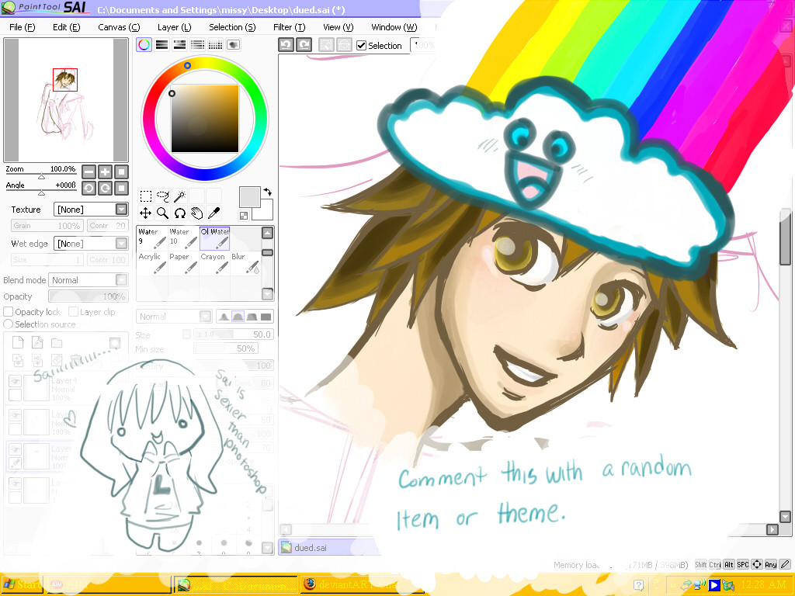The width and height of the screenshot is (795, 596).
Task: Reset the canvas angle button
Action: tap(121, 189)
